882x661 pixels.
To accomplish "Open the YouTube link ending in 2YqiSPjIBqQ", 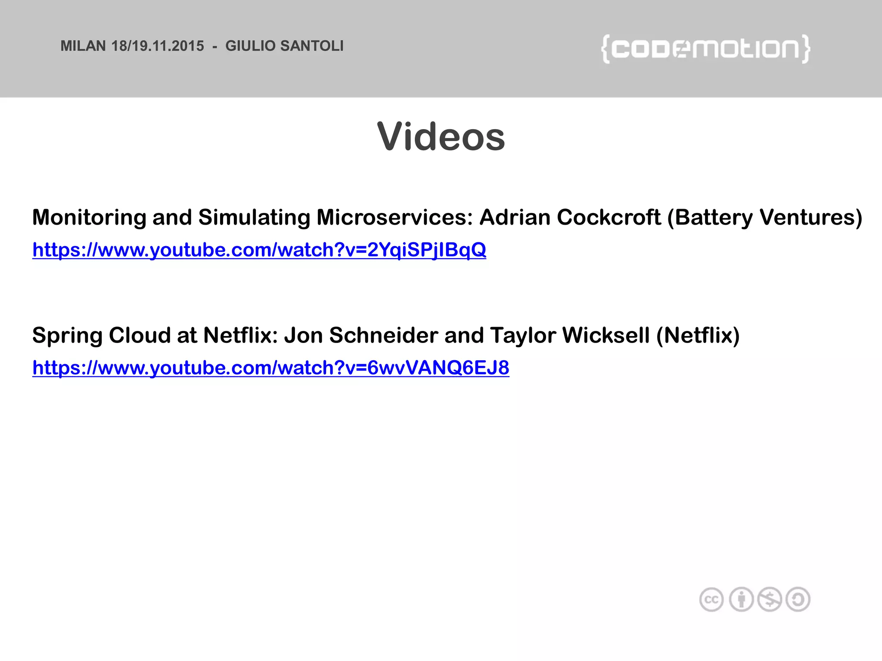I will [259, 250].
